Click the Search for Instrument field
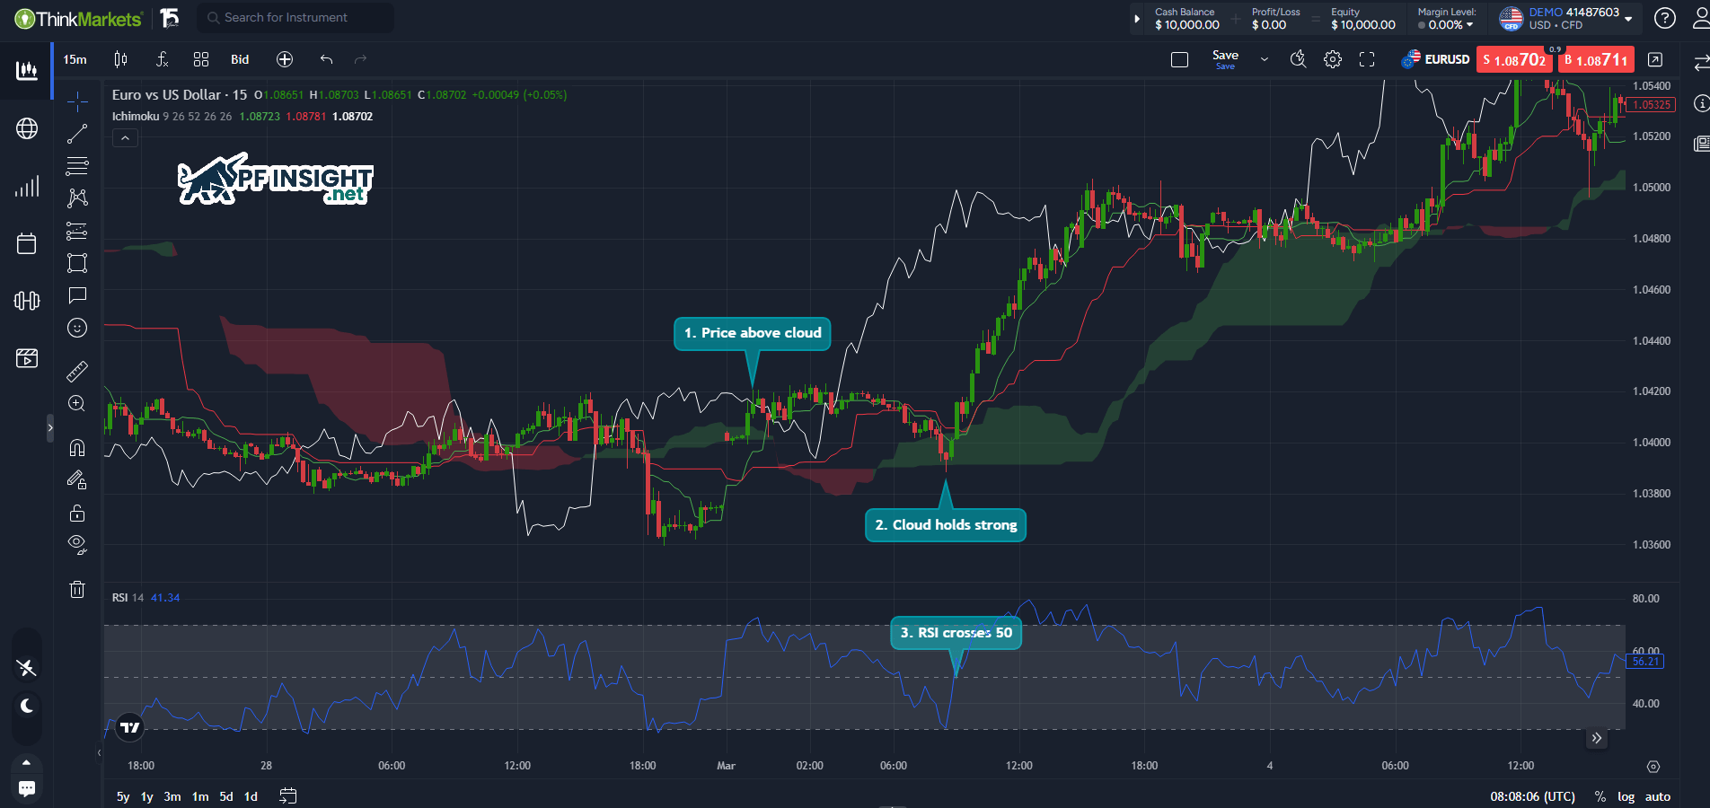The image size is (1710, 808). 295,17
